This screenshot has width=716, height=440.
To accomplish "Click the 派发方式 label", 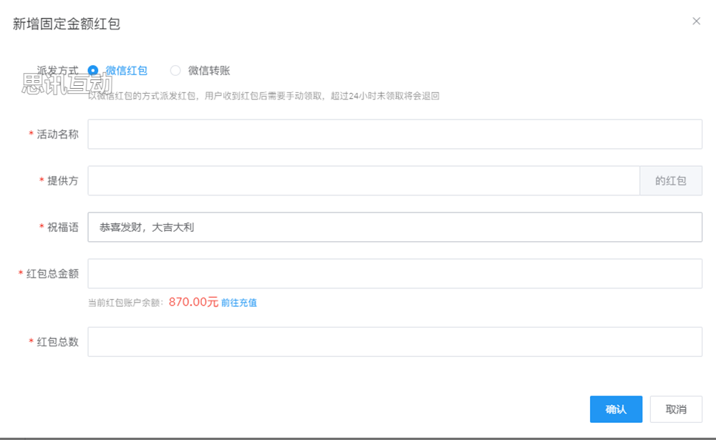I will coord(57,71).
